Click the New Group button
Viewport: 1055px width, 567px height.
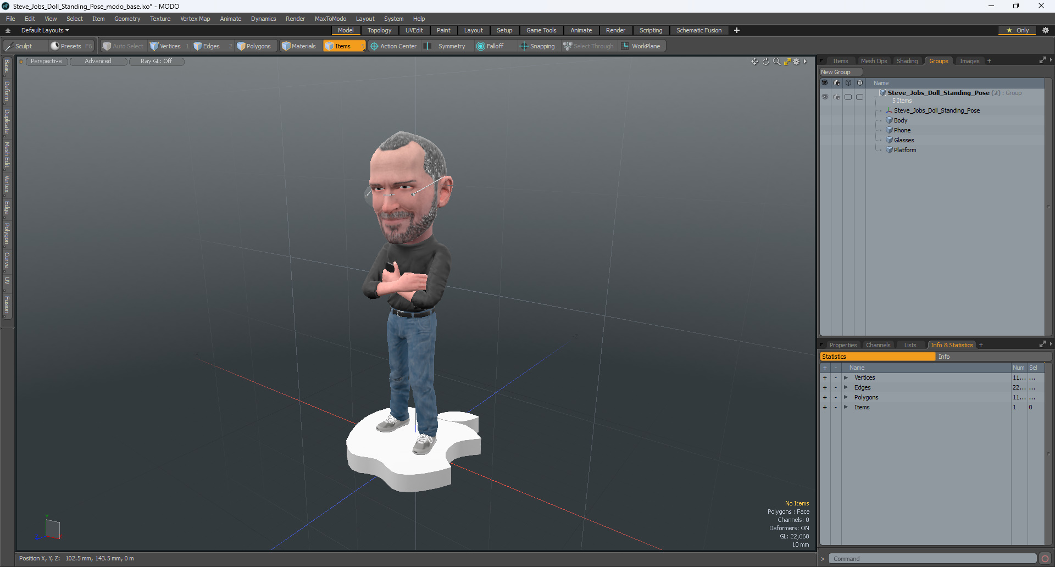[841, 72]
